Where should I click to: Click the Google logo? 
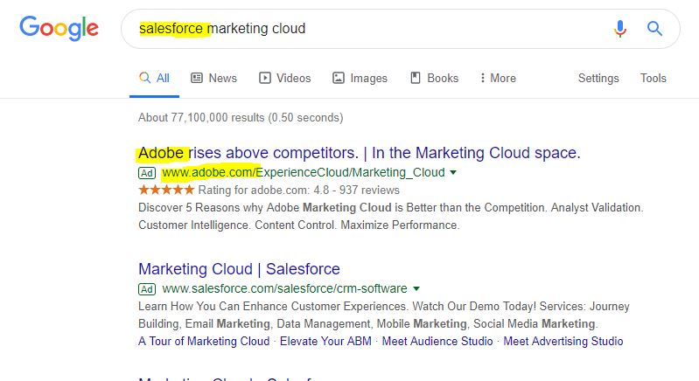[x=59, y=28]
